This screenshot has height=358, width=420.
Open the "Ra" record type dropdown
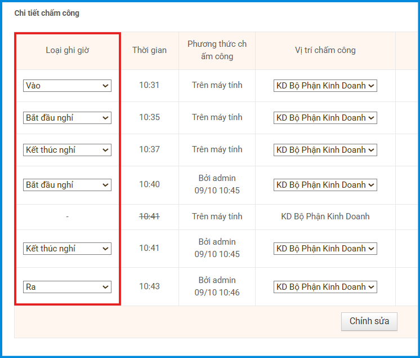(x=67, y=287)
